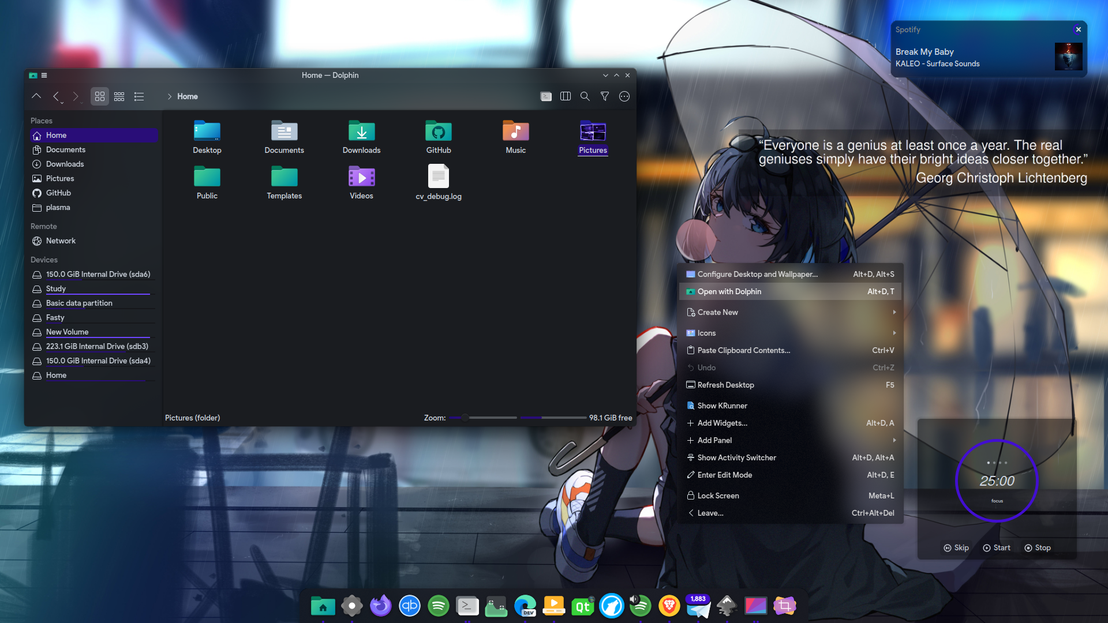Launch Brave browser from the dock
Screen dimensions: 1108x623
[669, 606]
